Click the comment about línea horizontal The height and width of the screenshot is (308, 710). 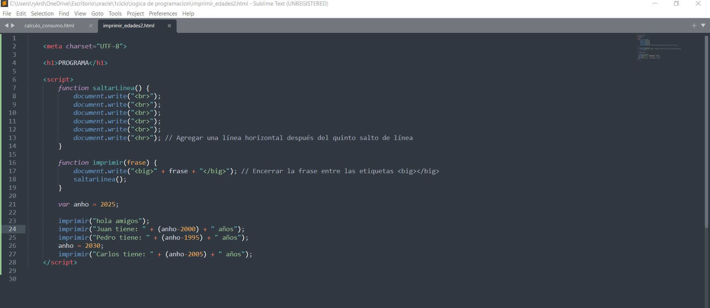click(289, 138)
